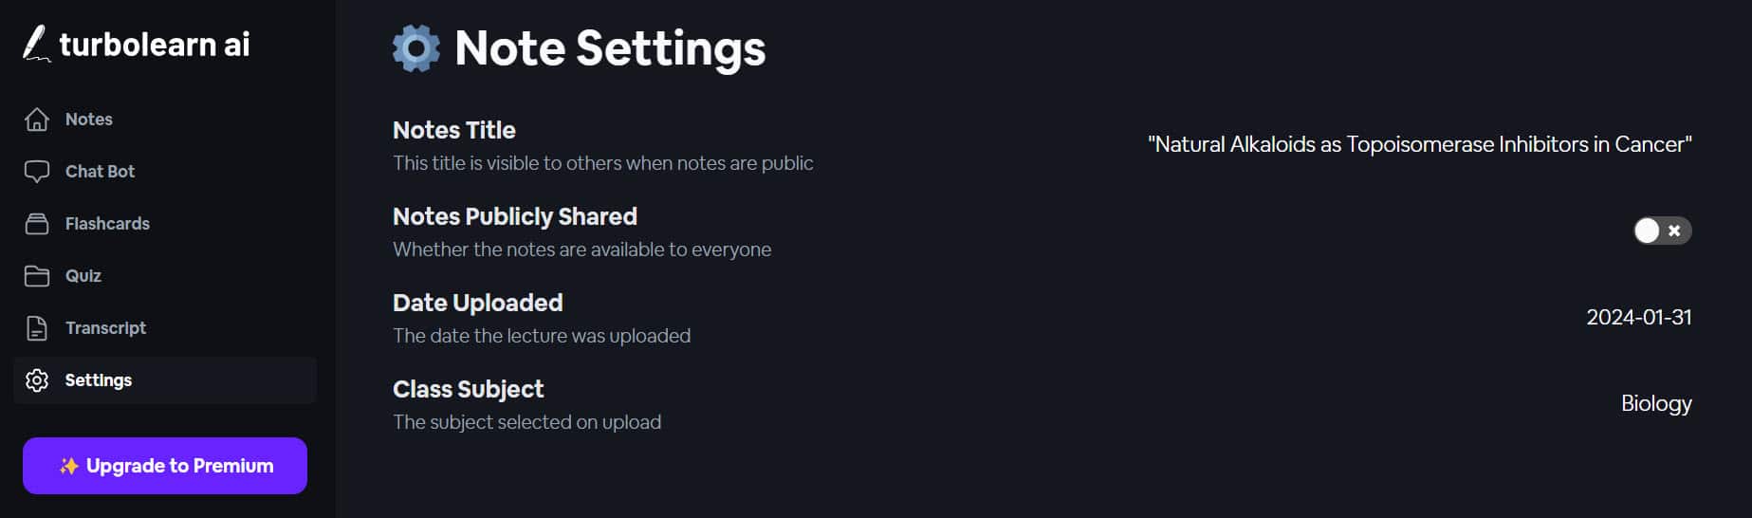Click the Upgrade to Premium button
This screenshot has width=1752, height=518.
[x=165, y=466]
